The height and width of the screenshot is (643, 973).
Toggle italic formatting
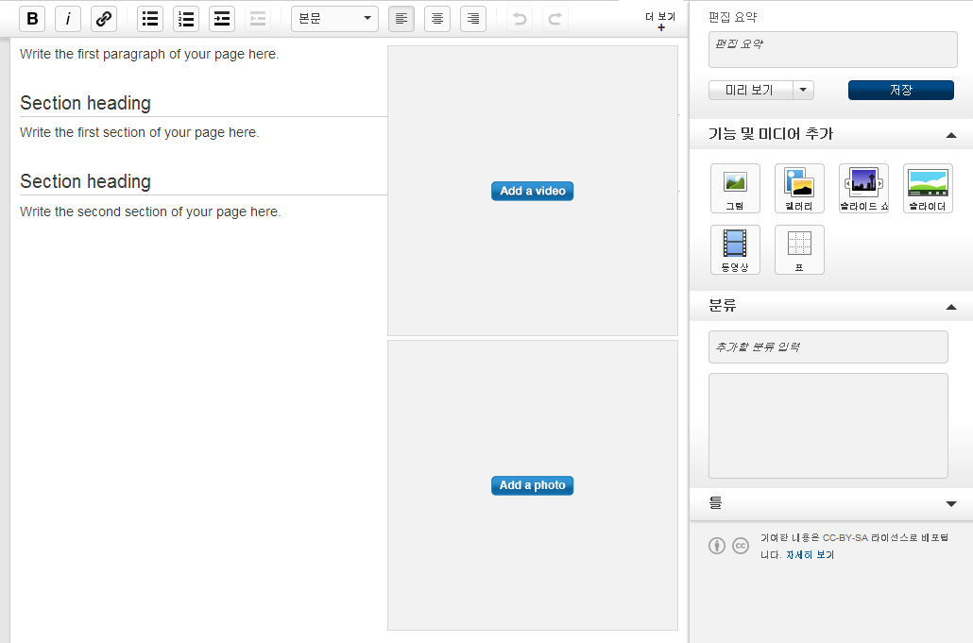pyautogui.click(x=68, y=19)
